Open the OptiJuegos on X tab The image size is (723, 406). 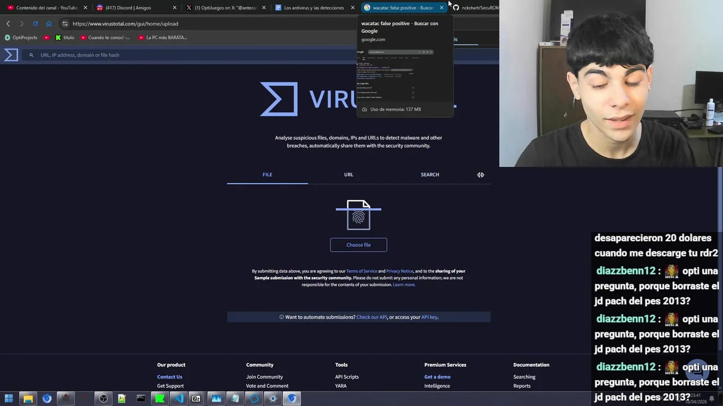(x=225, y=8)
